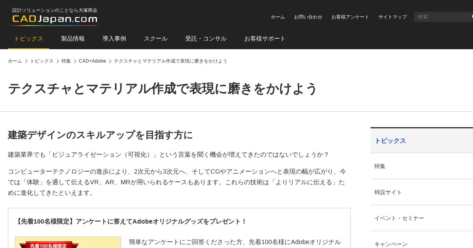Go to ホーム in top header links
Viewport: 473px width, 248px height.
coord(278,17)
